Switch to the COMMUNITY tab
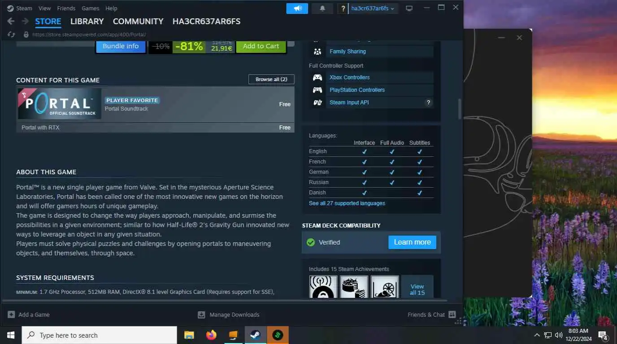Screen dimensions: 617x344 click(x=138, y=21)
